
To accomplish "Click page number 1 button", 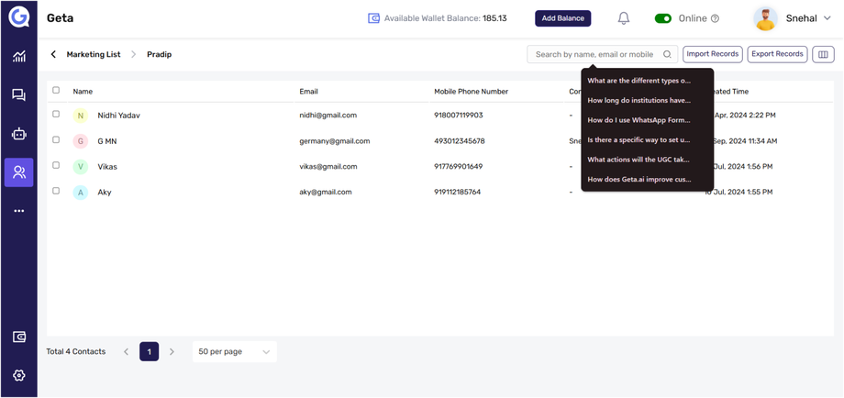I will point(150,352).
